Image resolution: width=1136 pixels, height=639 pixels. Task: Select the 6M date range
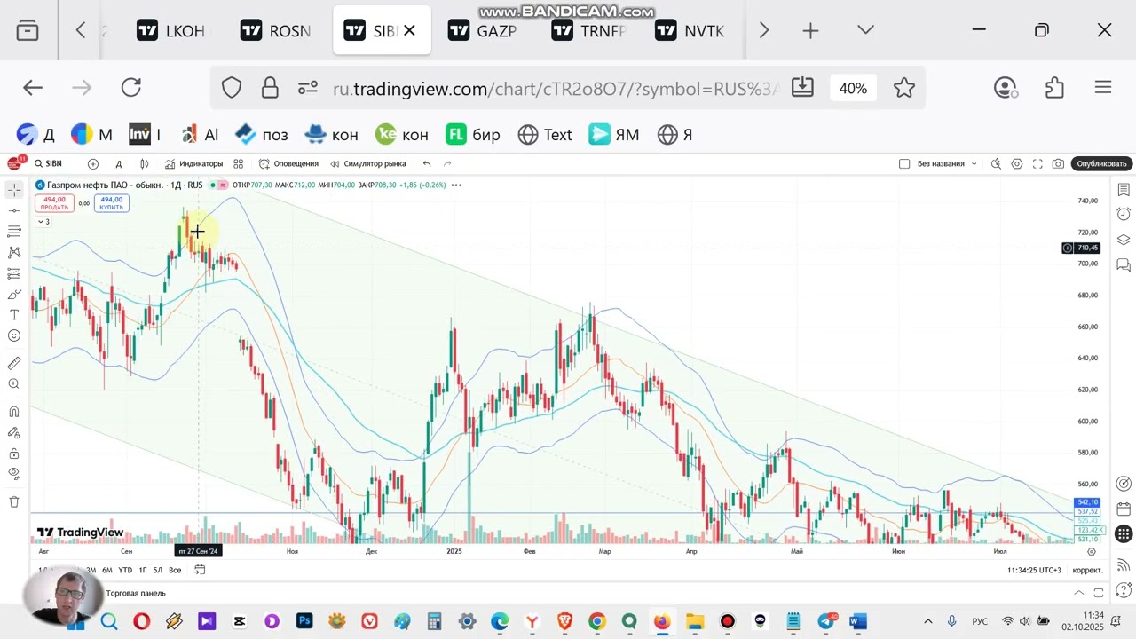pos(106,570)
